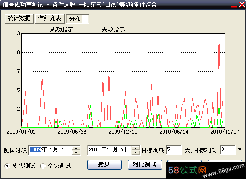This screenshot has height=179, width=246.
Task: Increase start date with up arrow
Action: [x=76, y=148]
